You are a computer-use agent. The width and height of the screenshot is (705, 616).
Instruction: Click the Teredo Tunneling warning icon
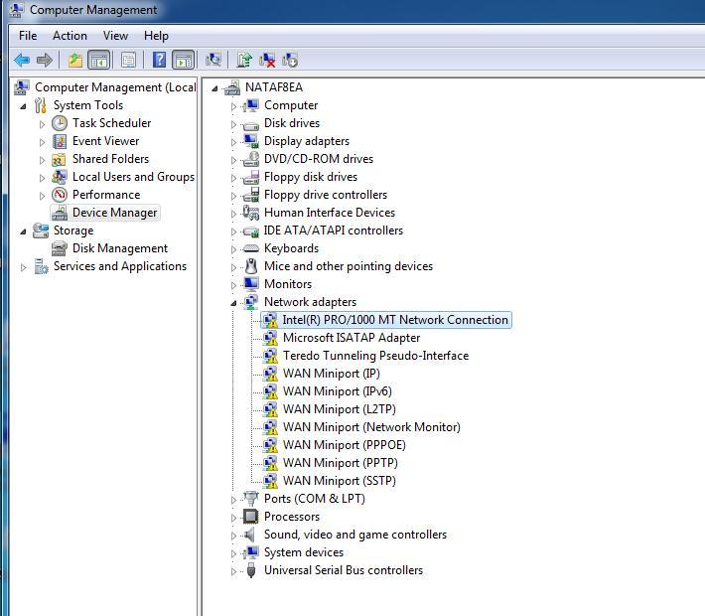point(270,356)
